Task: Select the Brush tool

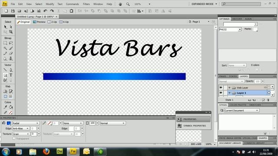Action: pos(11,48)
